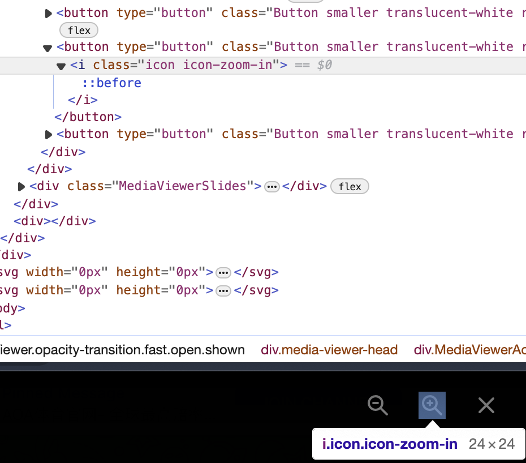The height and width of the screenshot is (463, 526).
Task: Expand the MediaViewerSlides div triangle
Action: pyautogui.click(x=21, y=186)
